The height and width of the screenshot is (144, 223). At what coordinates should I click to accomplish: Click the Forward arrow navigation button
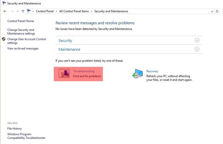click(x=12, y=11)
